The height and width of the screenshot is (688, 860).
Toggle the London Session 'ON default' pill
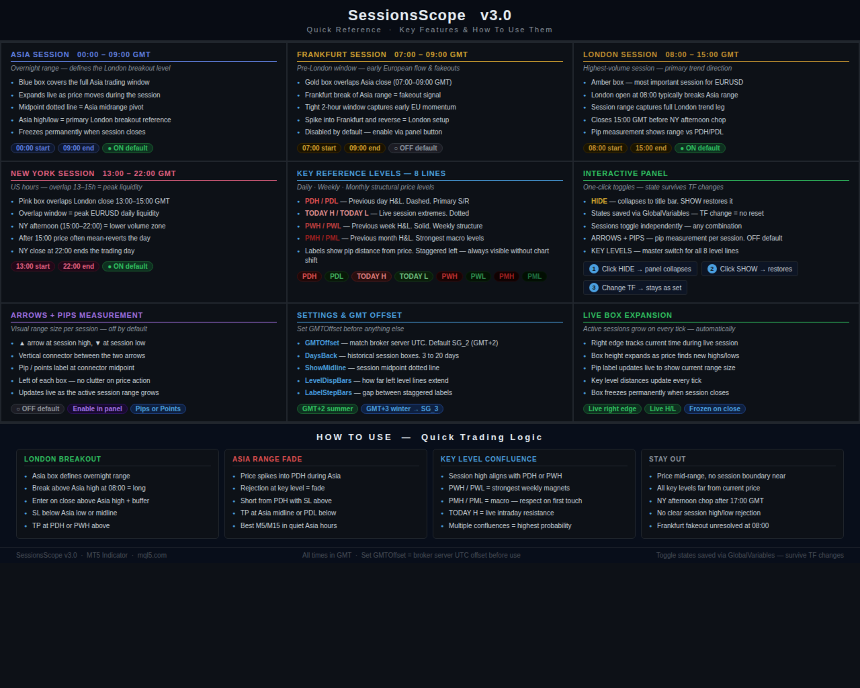coord(700,148)
